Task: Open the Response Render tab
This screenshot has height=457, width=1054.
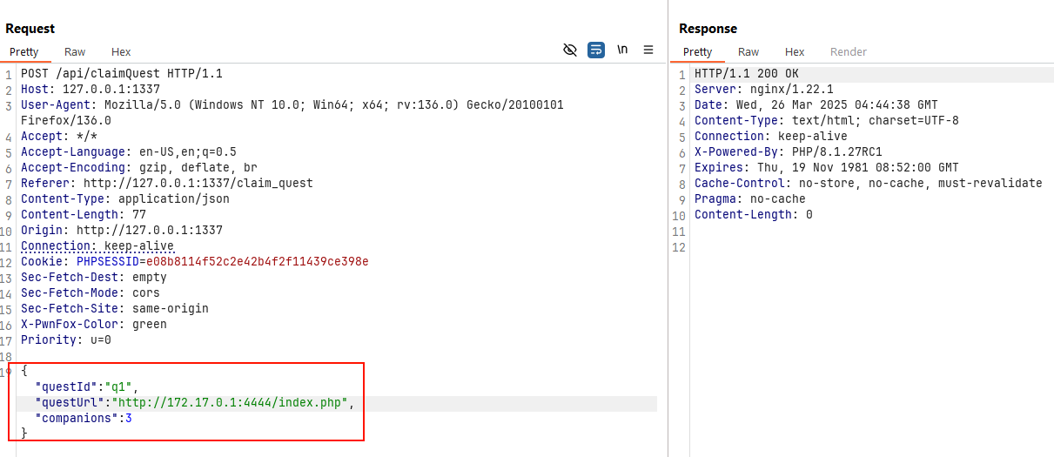Action: coord(849,52)
